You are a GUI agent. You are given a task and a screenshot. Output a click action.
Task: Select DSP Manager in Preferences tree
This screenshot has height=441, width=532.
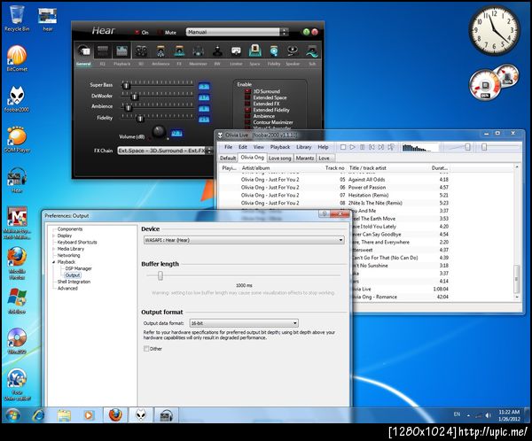pos(78,268)
